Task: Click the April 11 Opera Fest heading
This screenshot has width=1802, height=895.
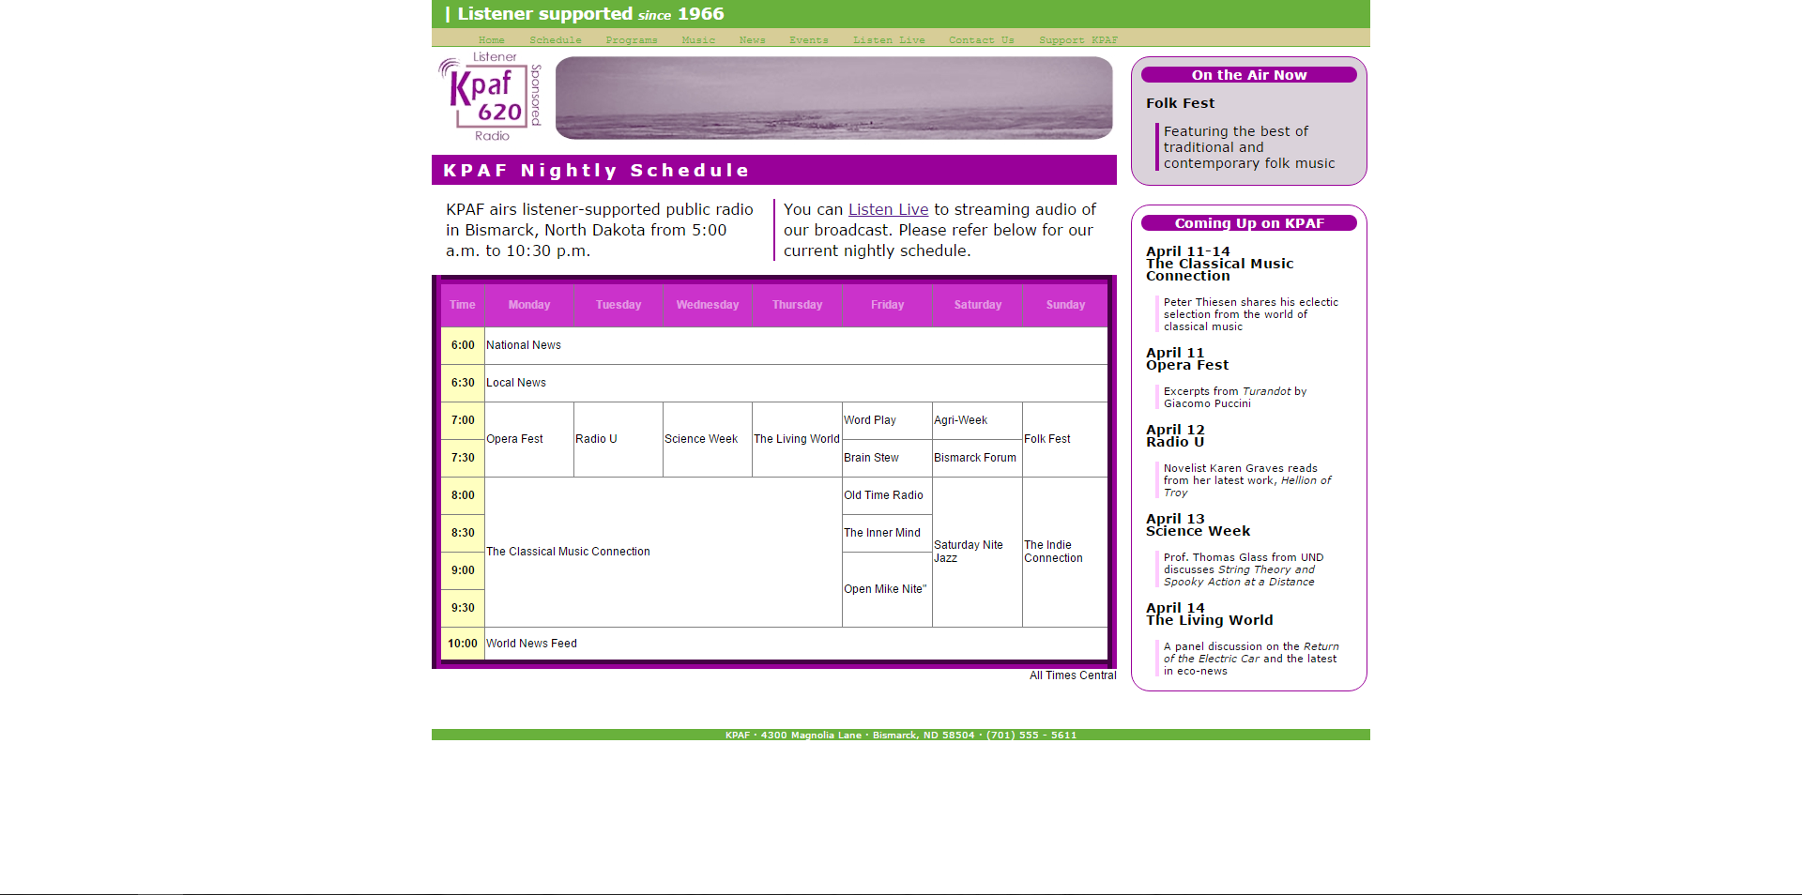Action: click(x=1187, y=359)
